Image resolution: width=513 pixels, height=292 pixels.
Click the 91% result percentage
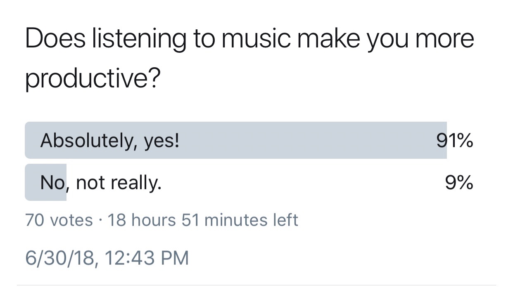coord(455,141)
